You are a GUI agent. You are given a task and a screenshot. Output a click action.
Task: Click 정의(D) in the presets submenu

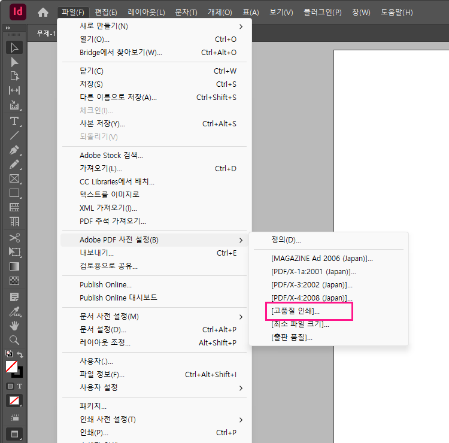coord(286,240)
